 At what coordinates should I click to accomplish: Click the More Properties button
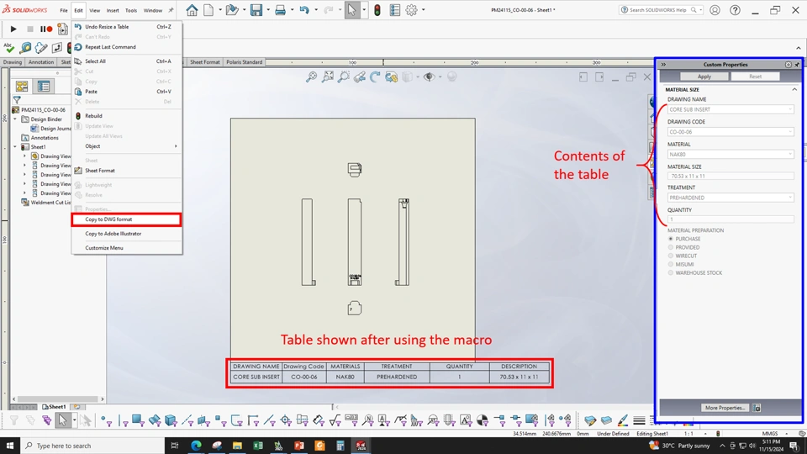coord(725,408)
